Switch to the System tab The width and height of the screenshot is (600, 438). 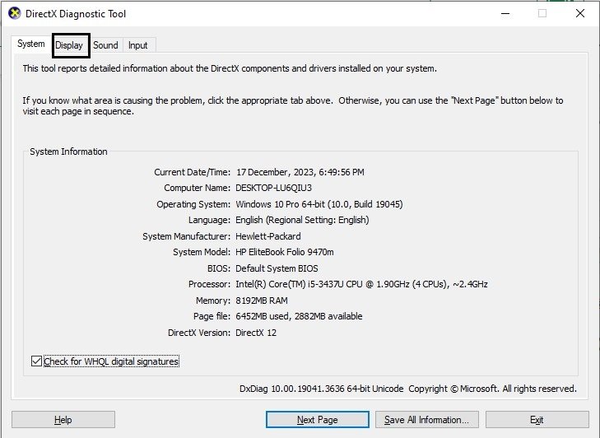pyautogui.click(x=30, y=44)
